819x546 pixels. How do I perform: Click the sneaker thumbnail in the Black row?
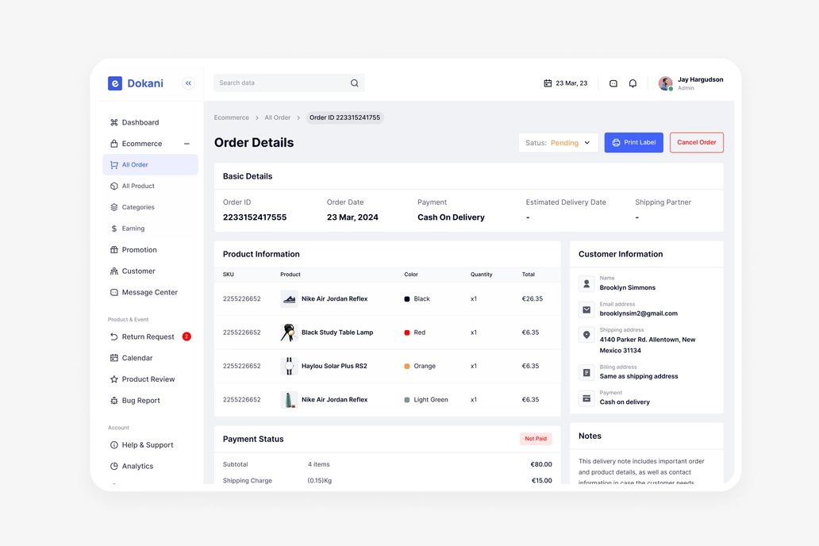(289, 299)
